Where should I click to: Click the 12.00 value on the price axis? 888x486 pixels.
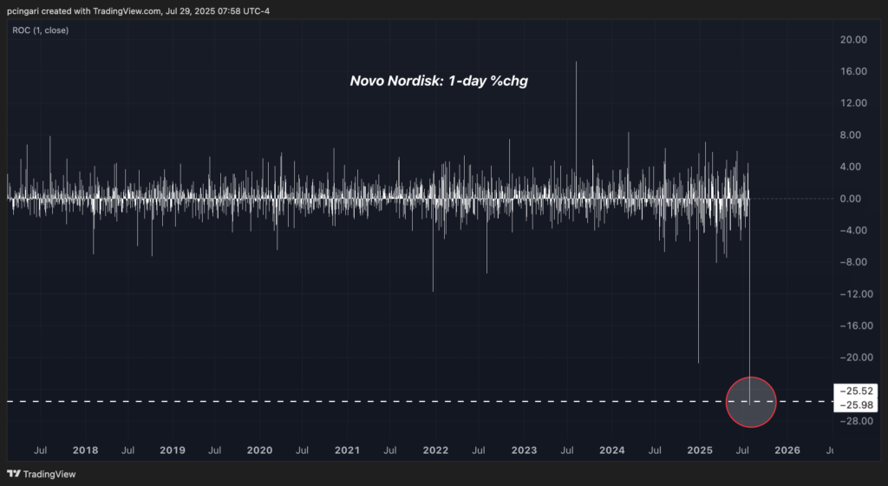point(853,103)
